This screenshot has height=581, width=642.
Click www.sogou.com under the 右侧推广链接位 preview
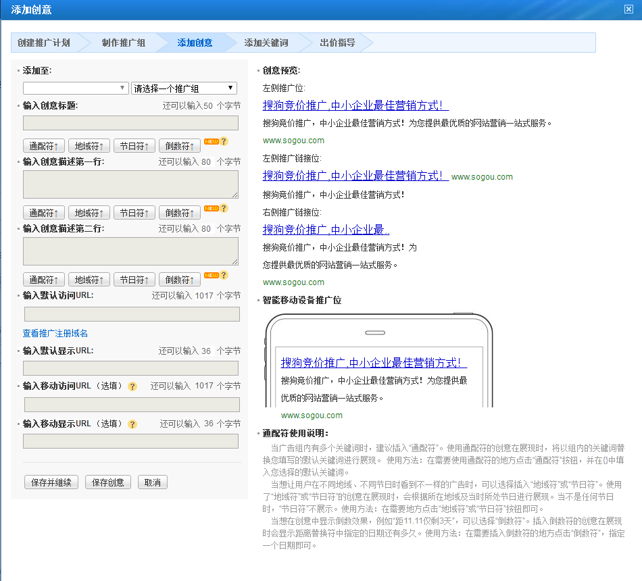(x=293, y=282)
